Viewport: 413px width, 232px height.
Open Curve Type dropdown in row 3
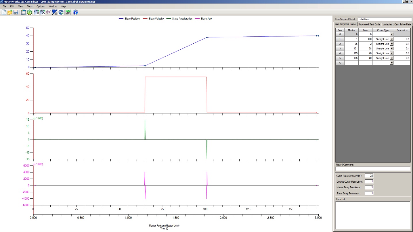(391, 49)
